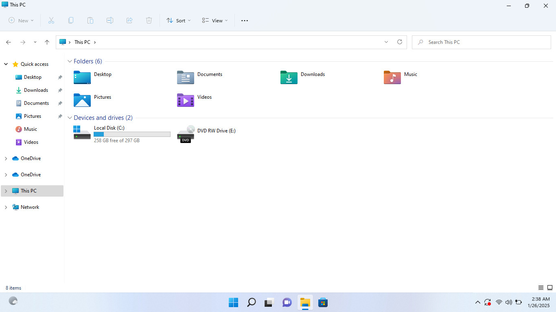Select Music in the Quick access sidebar
The height and width of the screenshot is (312, 556).
pyautogui.click(x=30, y=129)
